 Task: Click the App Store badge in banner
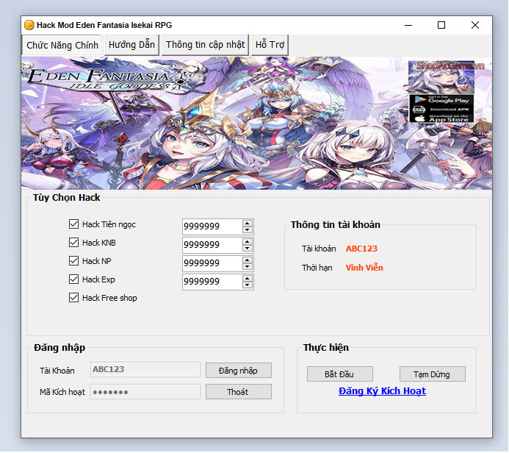tap(441, 118)
